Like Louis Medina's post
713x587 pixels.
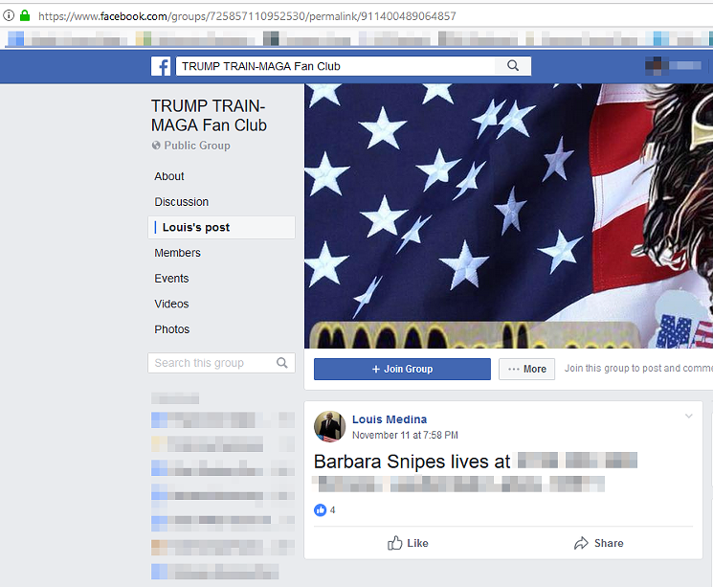pos(408,543)
